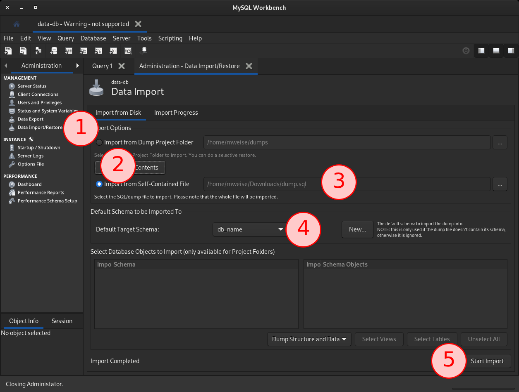Create a new stored function via toolbar icon
Image resolution: width=519 pixels, height=392 pixels.
click(112, 50)
